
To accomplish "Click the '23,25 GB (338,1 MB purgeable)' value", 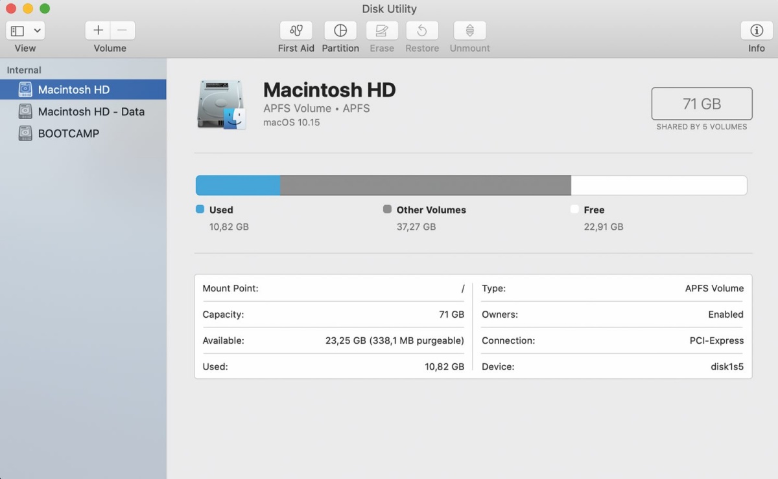I will 395,340.
